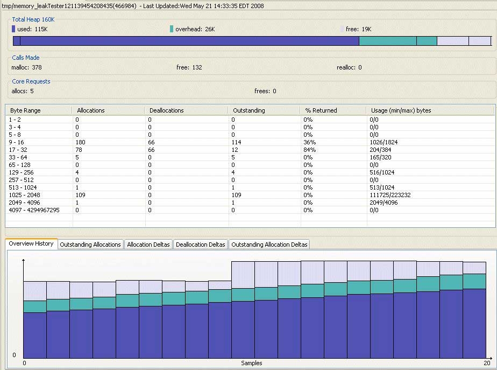Sort by the Outstanding column header
This screenshot has width=497, height=370.
point(247,110)
